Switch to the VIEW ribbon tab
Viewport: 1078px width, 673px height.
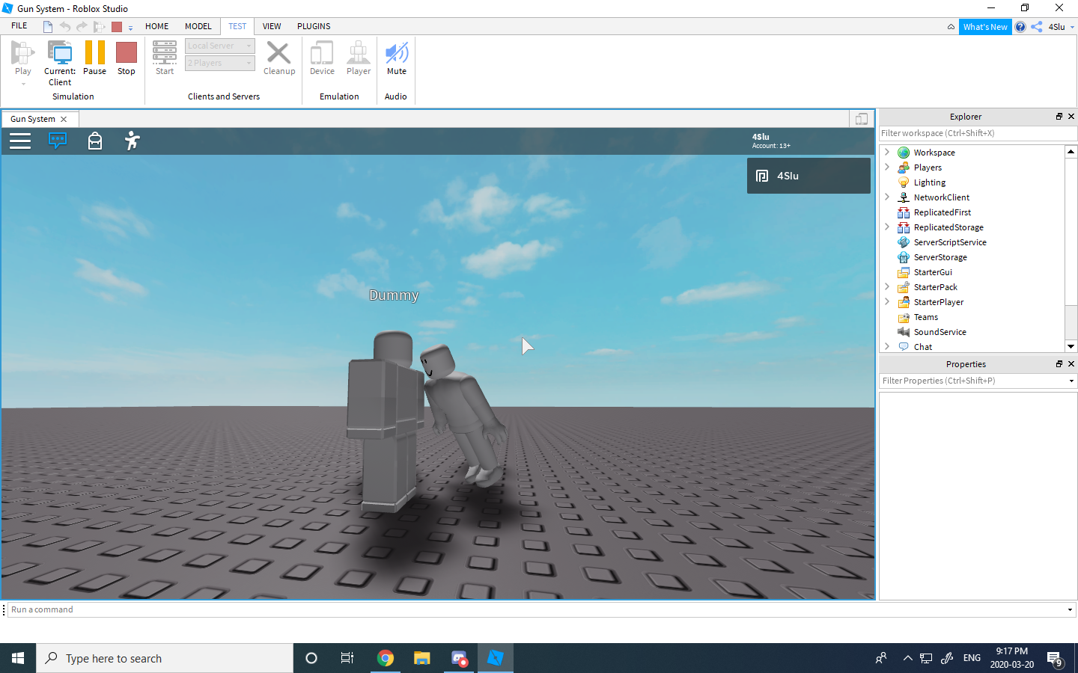coord(272,26)
